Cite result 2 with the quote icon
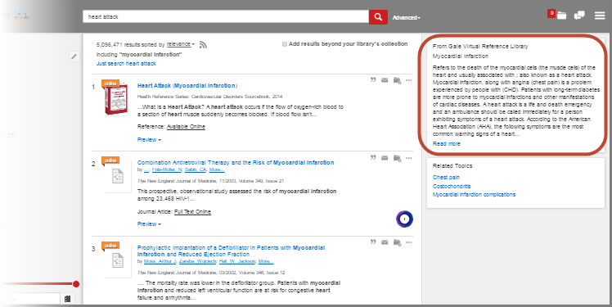This screenshot has width=612, height=307. 373,158
